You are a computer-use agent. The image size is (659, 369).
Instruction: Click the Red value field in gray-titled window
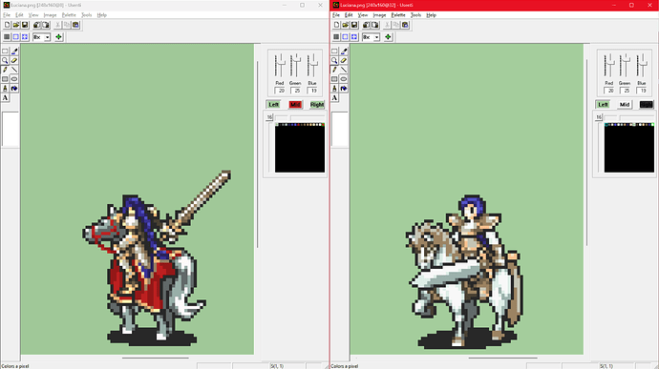[281, 91]
